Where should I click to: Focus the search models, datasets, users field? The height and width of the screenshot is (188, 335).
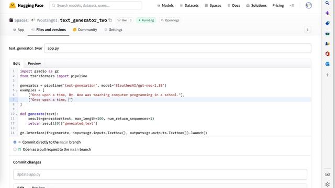95,5
